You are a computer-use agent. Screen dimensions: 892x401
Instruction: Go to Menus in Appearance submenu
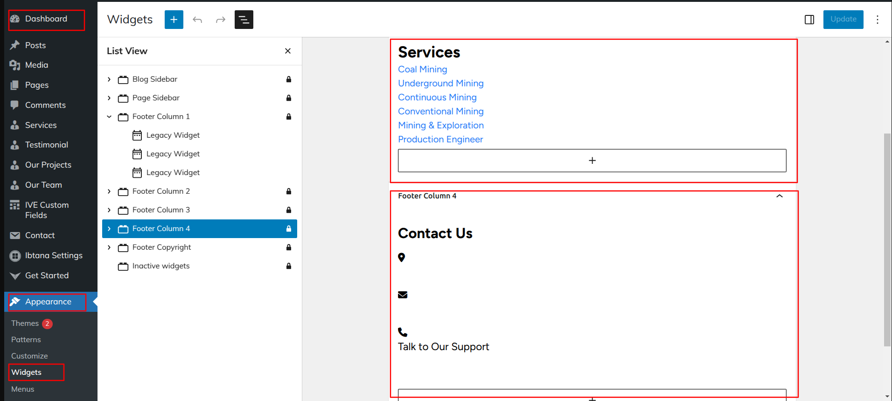(23, 389)
